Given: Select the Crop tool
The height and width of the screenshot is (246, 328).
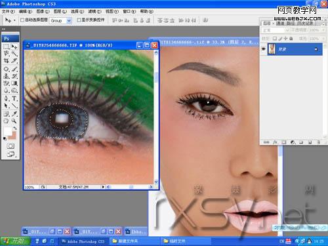Looking at the screenshot, I should tap(7, 60).
